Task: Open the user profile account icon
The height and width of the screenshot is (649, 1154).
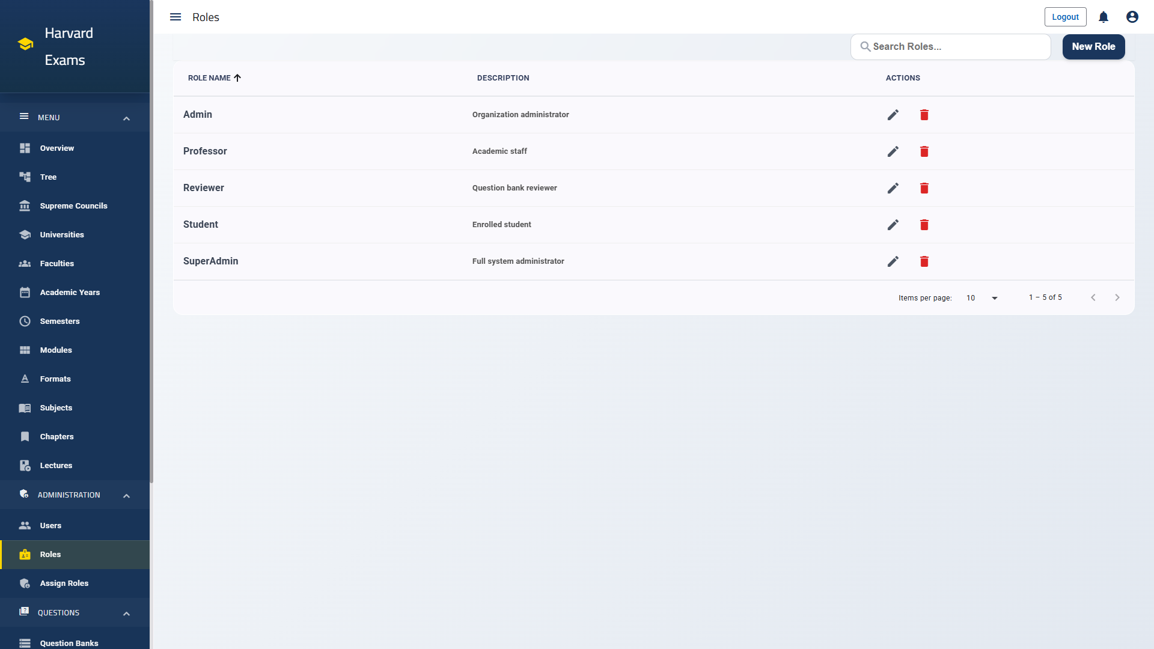Action: tap(1132, 17)
